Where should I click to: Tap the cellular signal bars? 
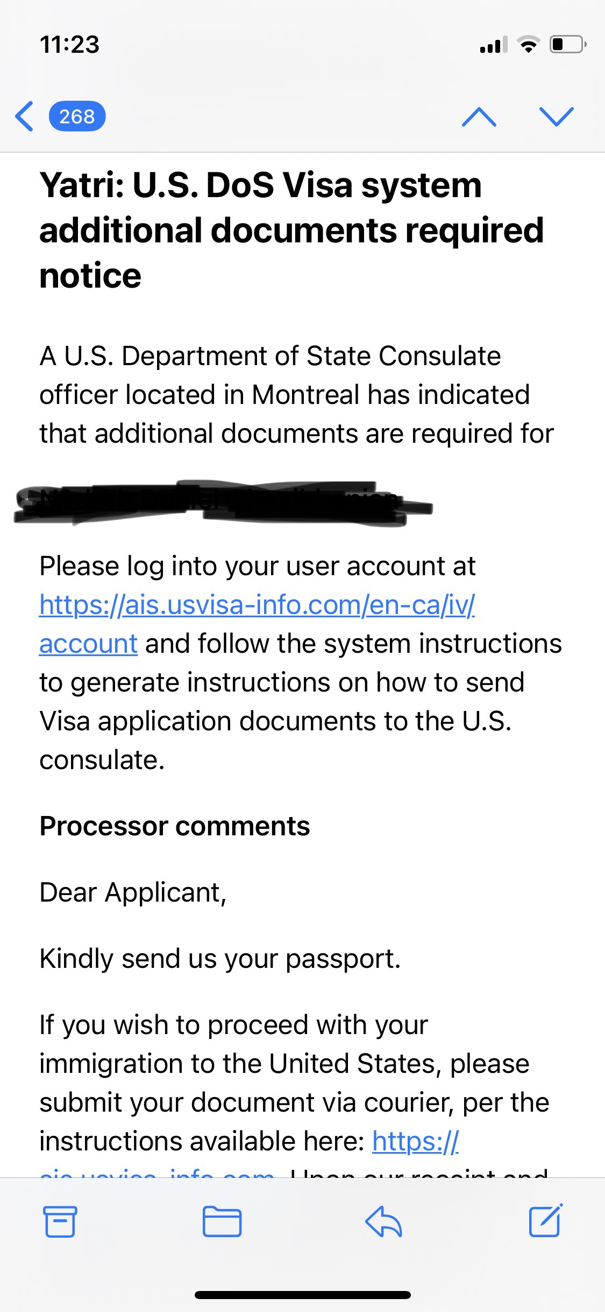tap(494, 45)
